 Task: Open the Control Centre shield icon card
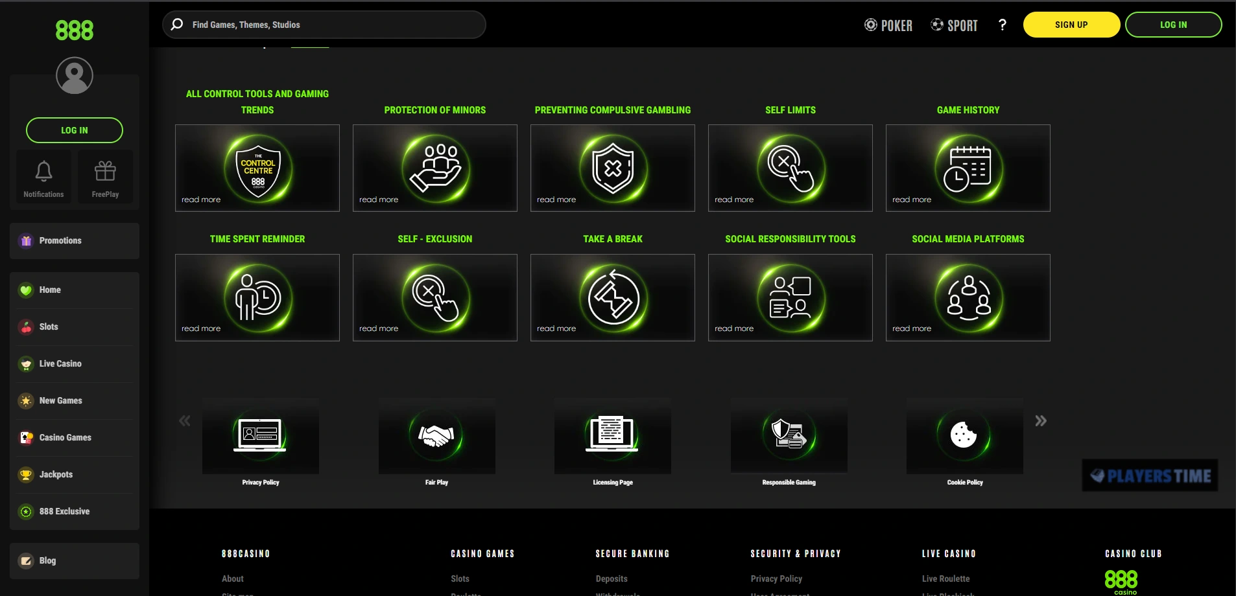[257, 168]
